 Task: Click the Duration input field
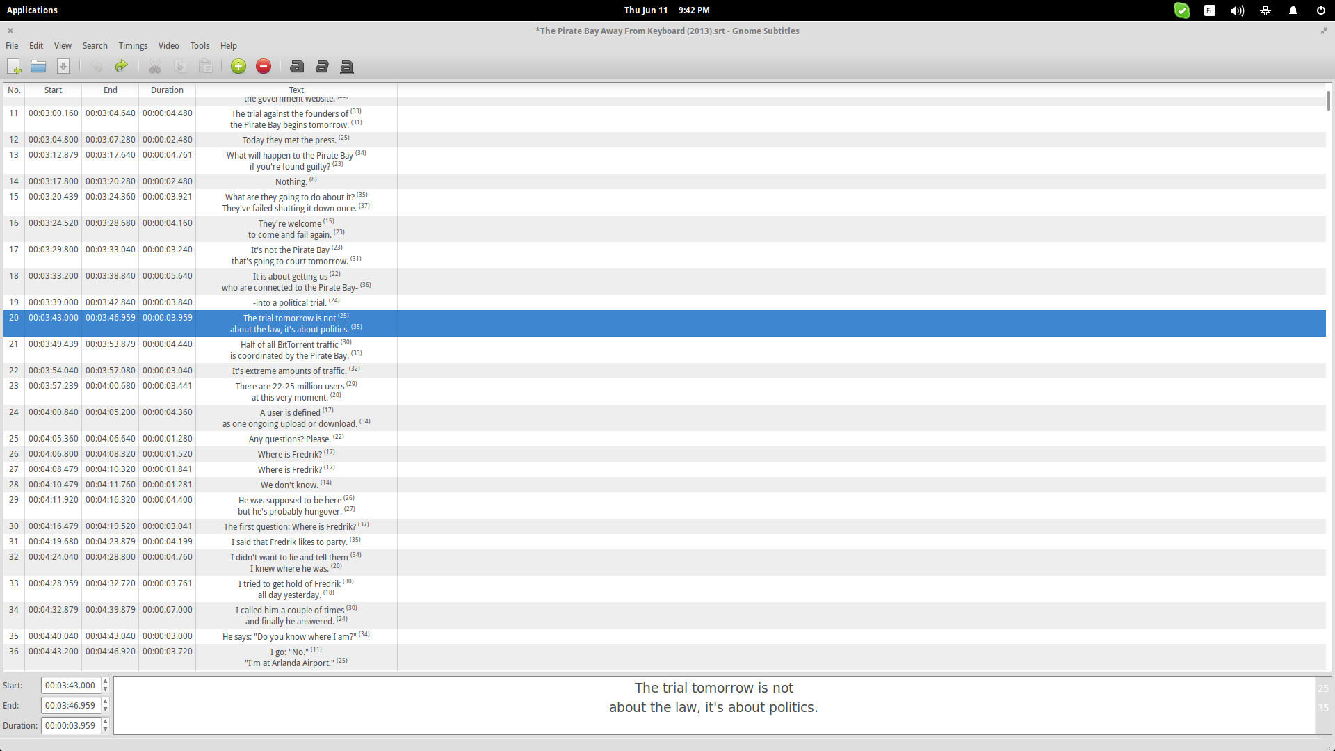click(71, 726)
